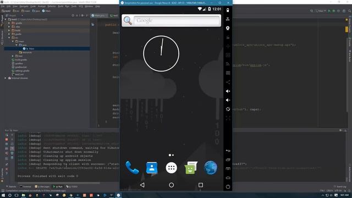This screenshot has width=352, height=198.
Task: Open the Terminal tool window tab
Action: [26, 186]
